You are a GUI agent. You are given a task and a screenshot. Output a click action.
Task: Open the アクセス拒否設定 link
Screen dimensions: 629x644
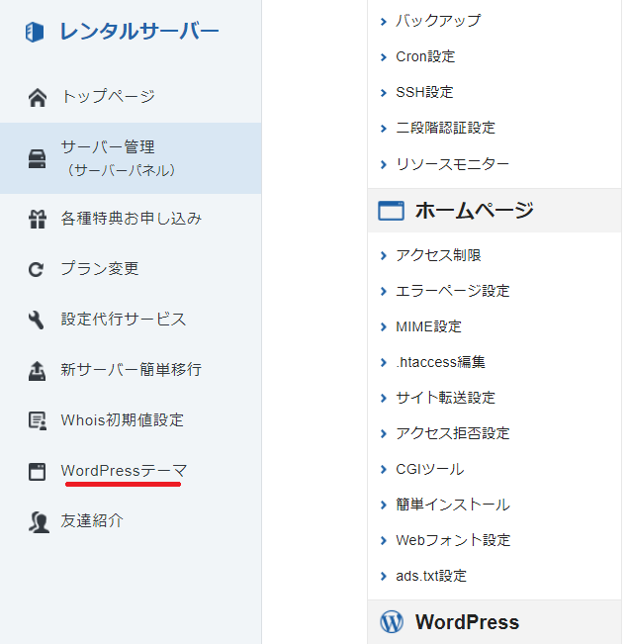(x=452, y=433)
